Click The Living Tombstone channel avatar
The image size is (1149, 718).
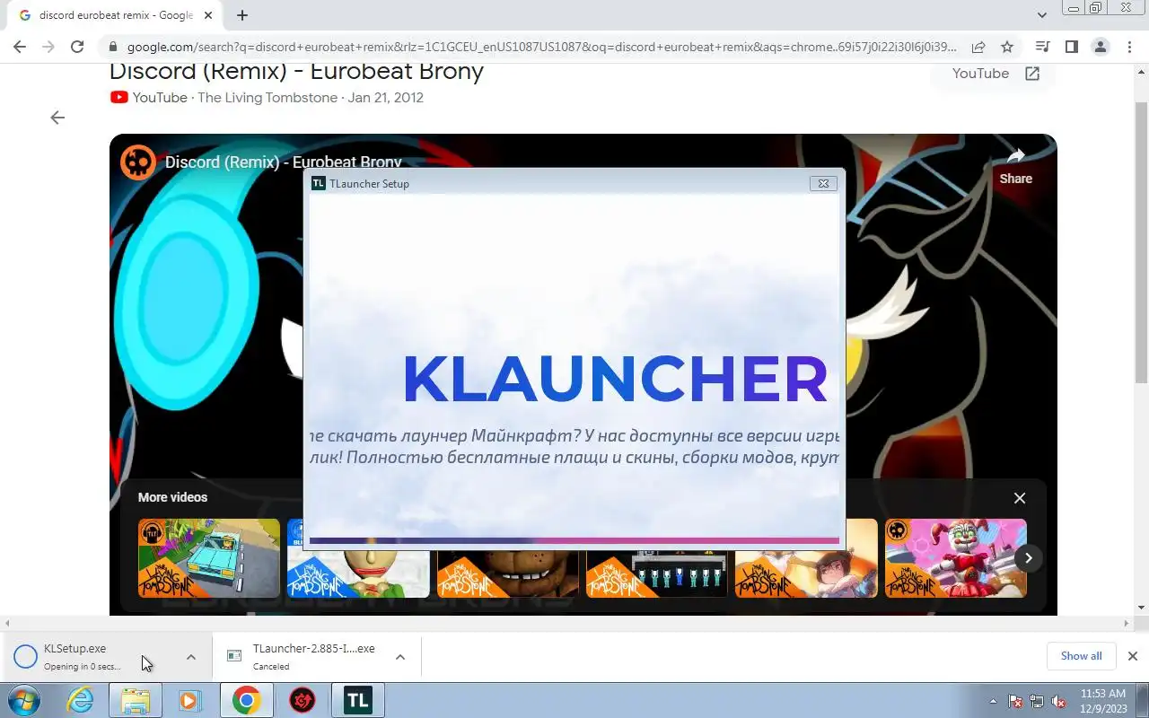[138, 162]
